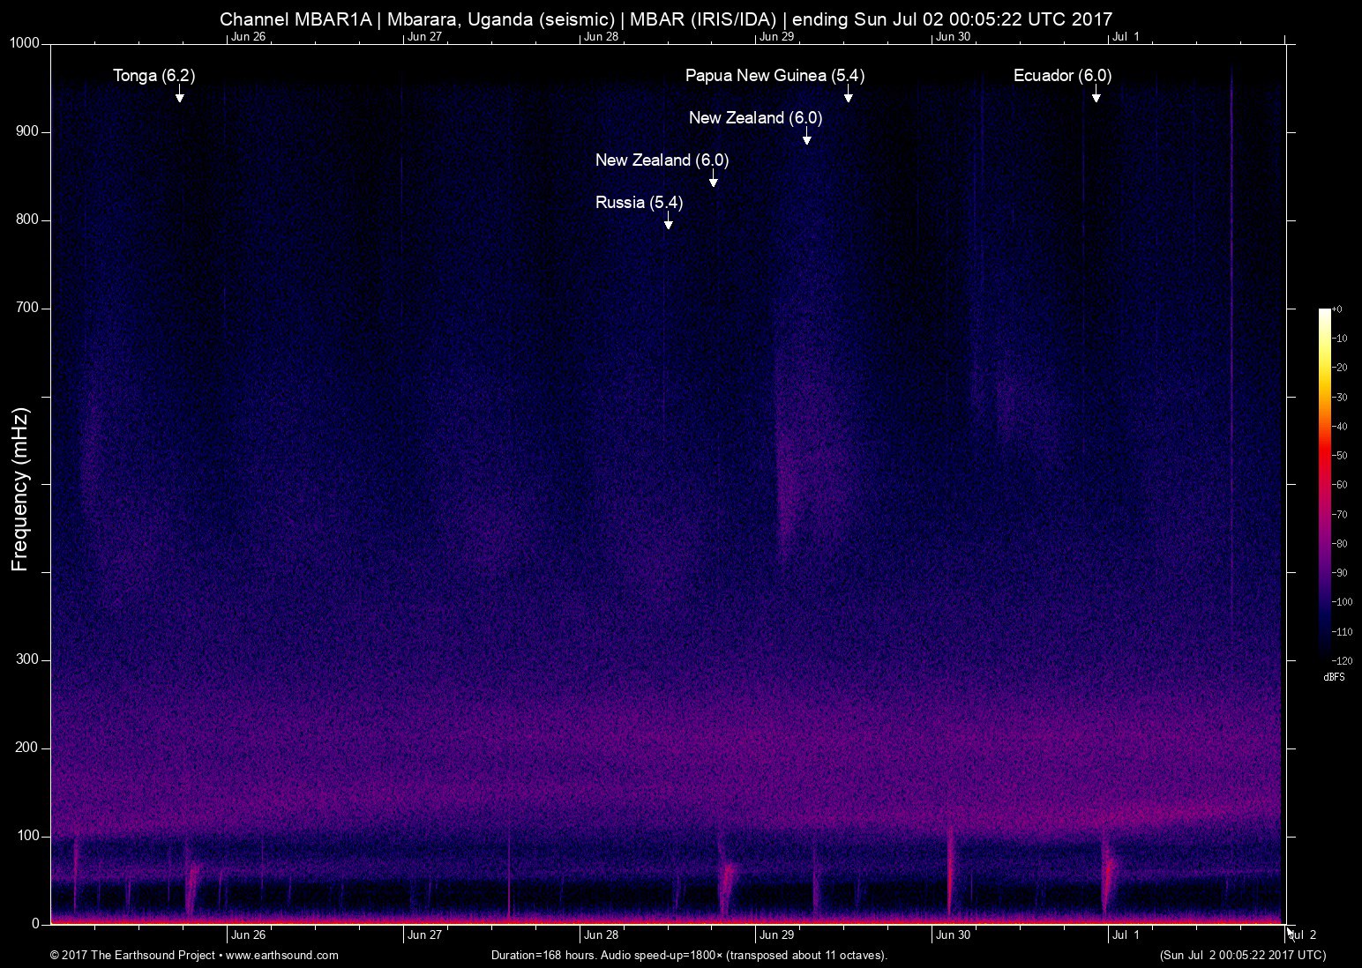This screenshot has width=1362, height=968.
Task: Click the Duration=168 hours footer text
Action: click(688, 955)
